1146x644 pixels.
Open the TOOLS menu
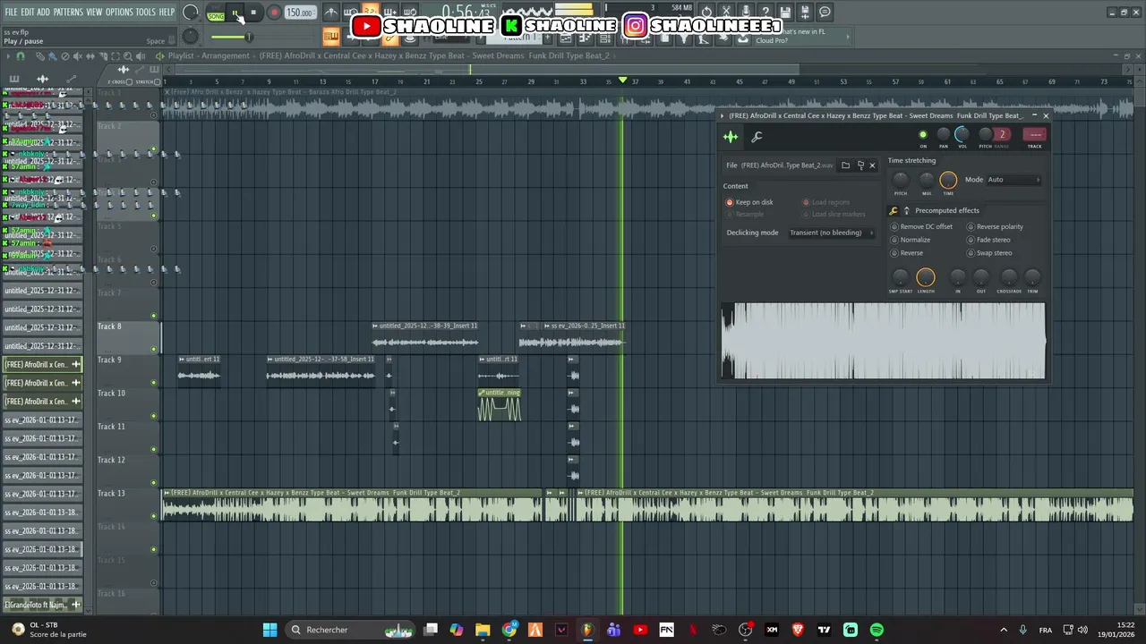(145, 12)
